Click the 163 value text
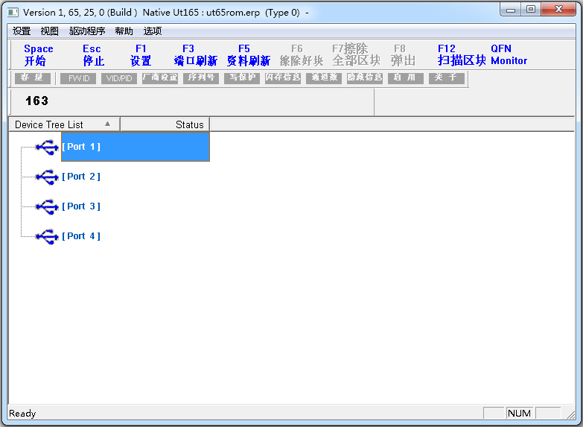 [36, 101]
